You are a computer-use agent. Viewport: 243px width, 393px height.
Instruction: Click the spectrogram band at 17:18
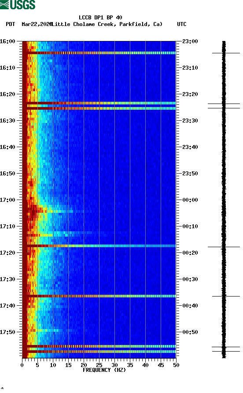pyautogui.click(x=99, y=246)
